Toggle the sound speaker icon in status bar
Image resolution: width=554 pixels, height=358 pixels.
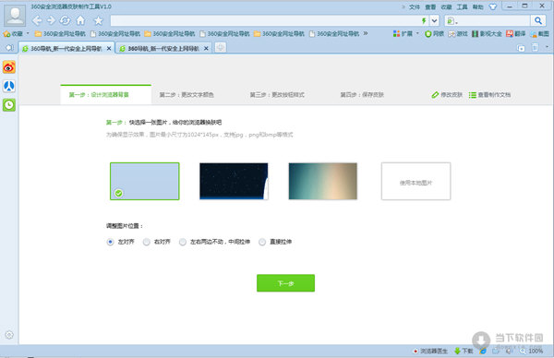[x=509, y=351]
